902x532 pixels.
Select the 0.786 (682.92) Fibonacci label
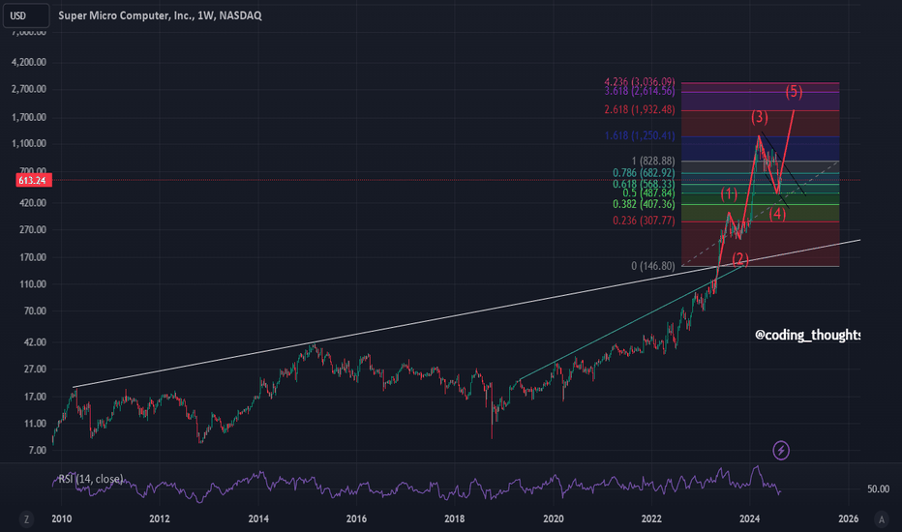(x=644, y=173)
